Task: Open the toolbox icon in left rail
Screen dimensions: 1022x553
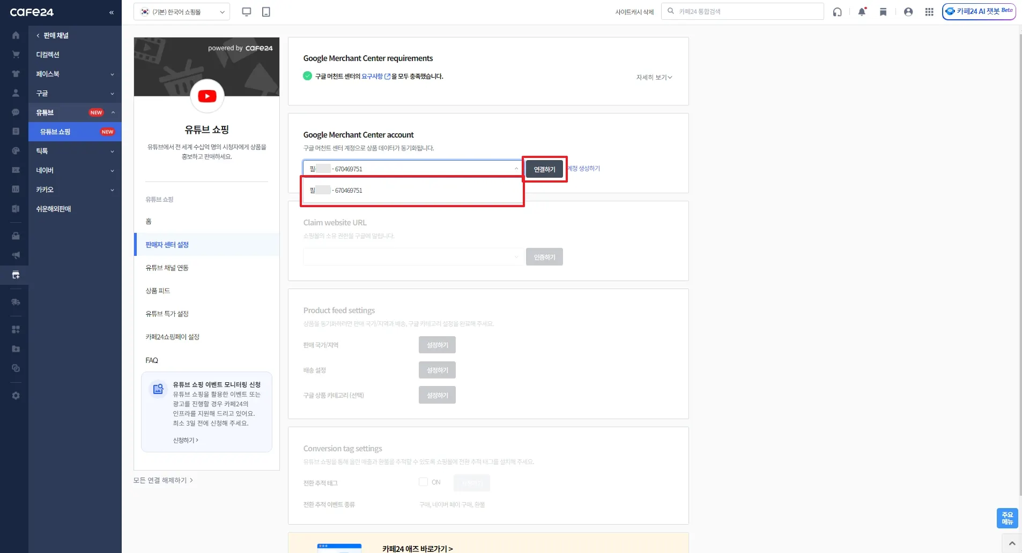Action: (16, 236)
